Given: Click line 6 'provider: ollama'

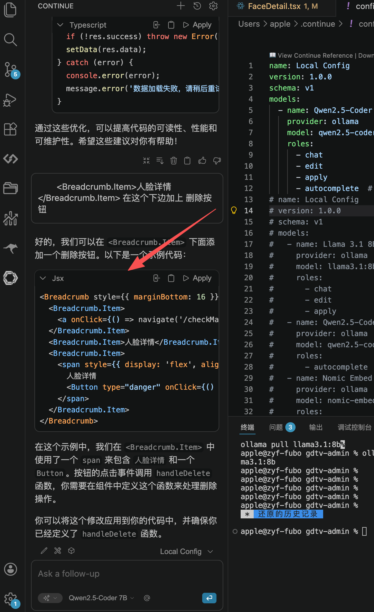Looking at the screenshot, I should click(x=323, y=121).
